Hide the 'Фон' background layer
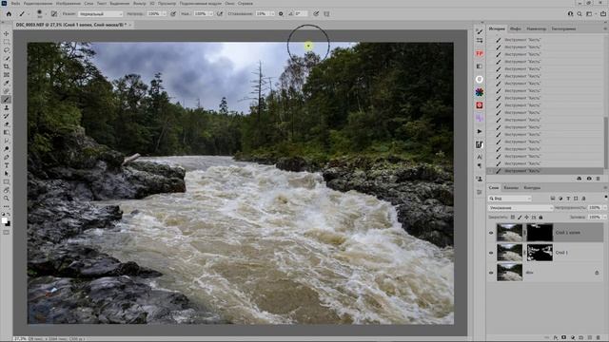 tap(491, 273)
